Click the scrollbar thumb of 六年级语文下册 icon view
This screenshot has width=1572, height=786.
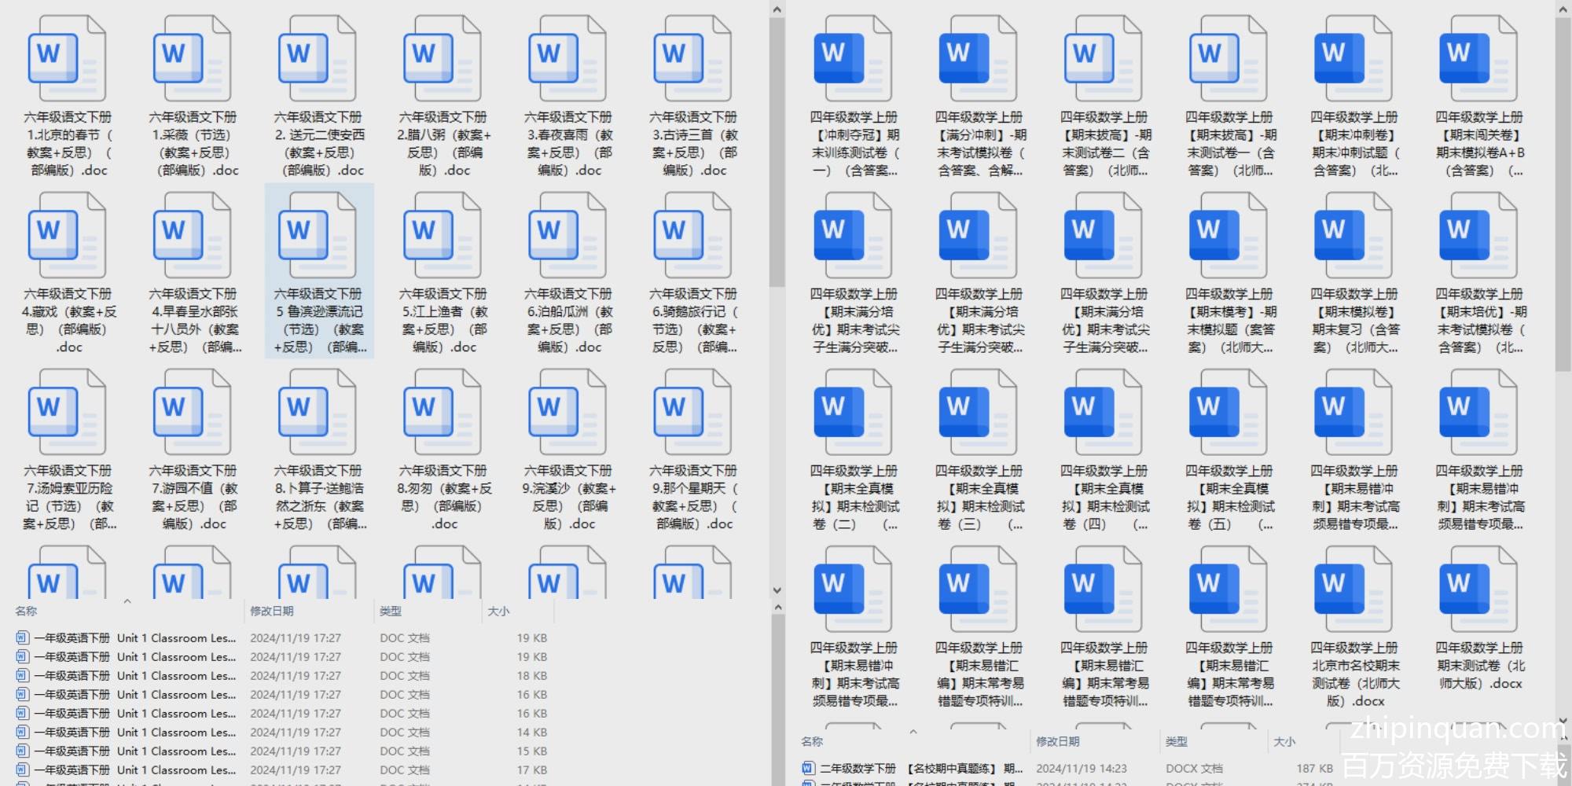777,152
